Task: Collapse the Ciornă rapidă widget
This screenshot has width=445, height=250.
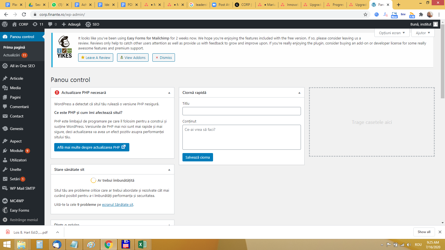Action: click(x=299, y=93)
